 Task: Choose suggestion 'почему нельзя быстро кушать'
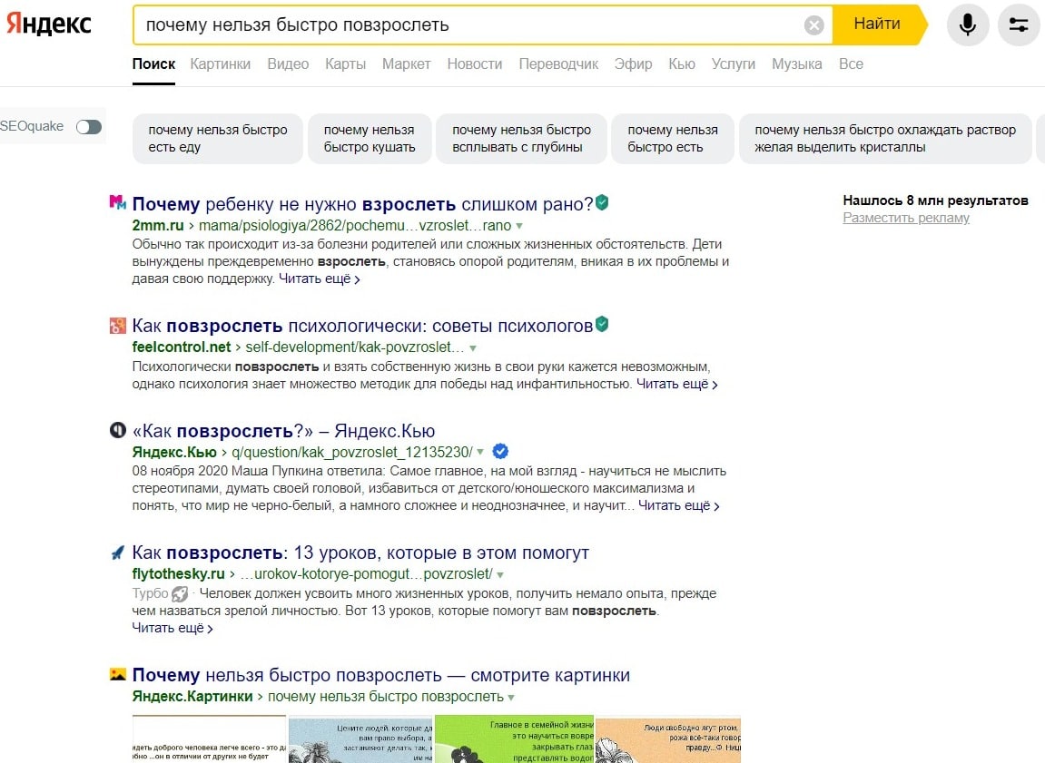pyautogui.click(x=370, y=139)
